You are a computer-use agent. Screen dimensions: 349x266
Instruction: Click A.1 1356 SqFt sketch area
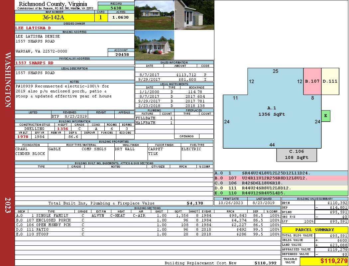pyautogui.click(x=272, y=111)
